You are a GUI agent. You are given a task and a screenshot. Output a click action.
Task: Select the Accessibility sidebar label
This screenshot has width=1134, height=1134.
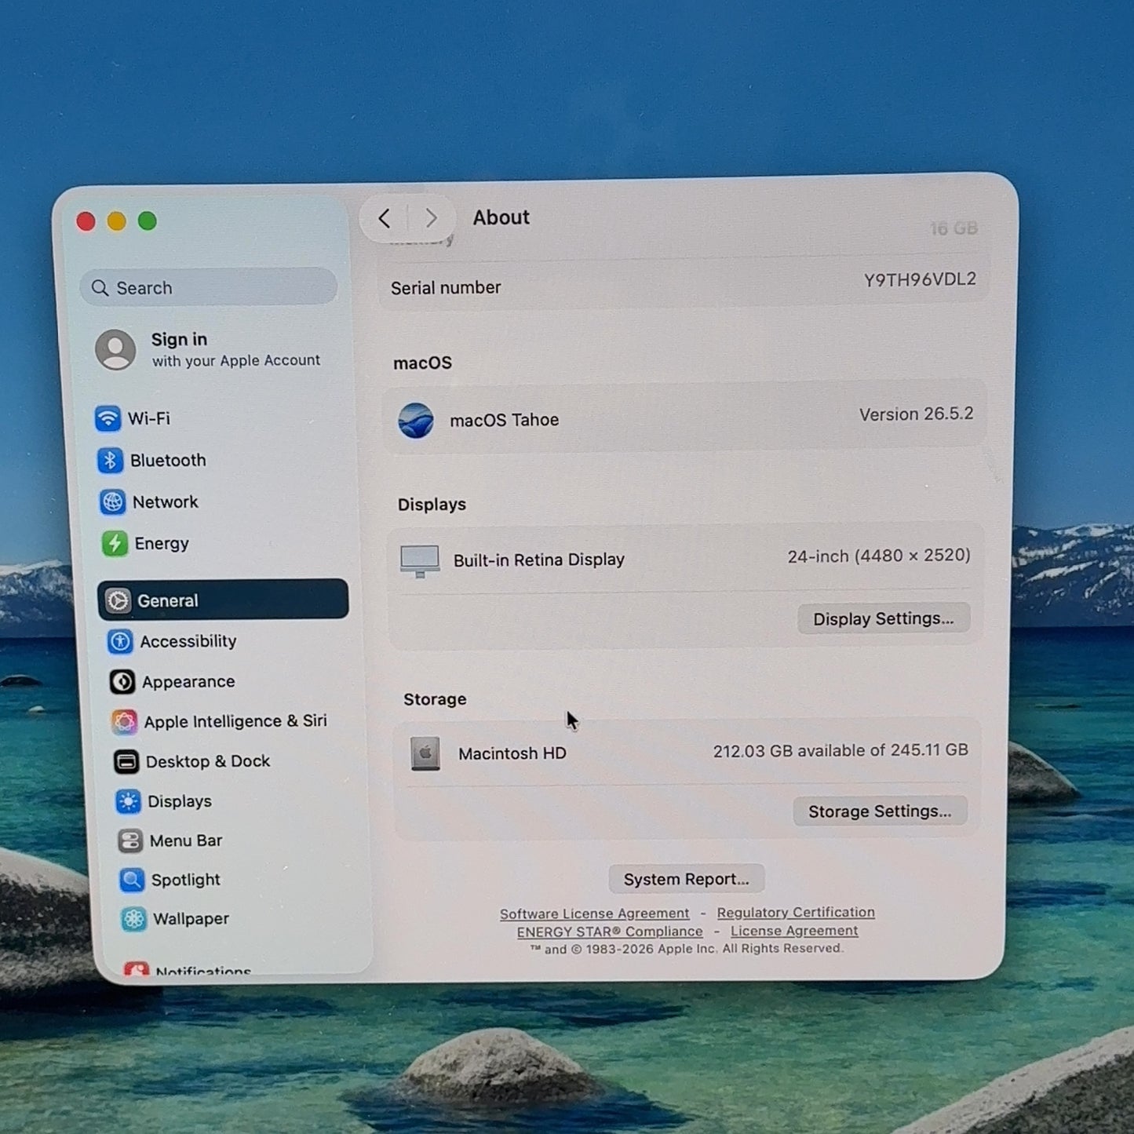tap(188, 641)
